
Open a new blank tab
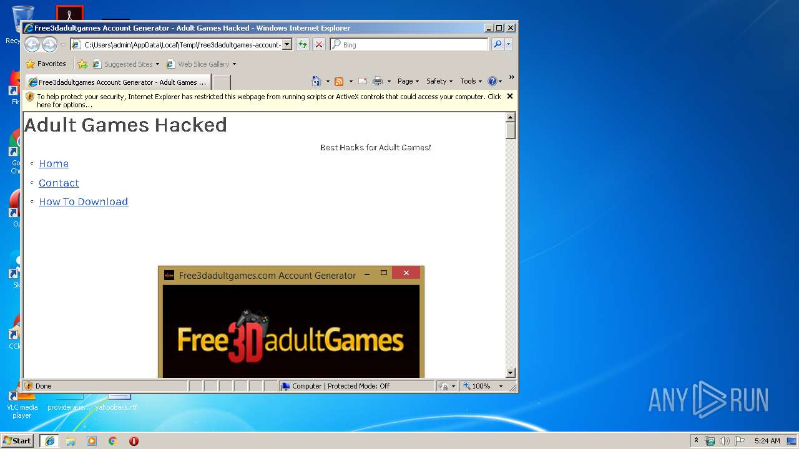[222, 82]
